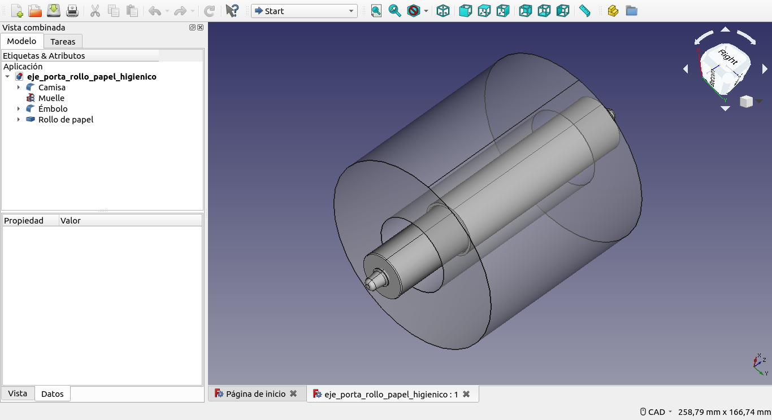Close the eje_porta_rollo_papel_higienico document tab
This screenshot has width=772, height=420.
tap(466, 394)
